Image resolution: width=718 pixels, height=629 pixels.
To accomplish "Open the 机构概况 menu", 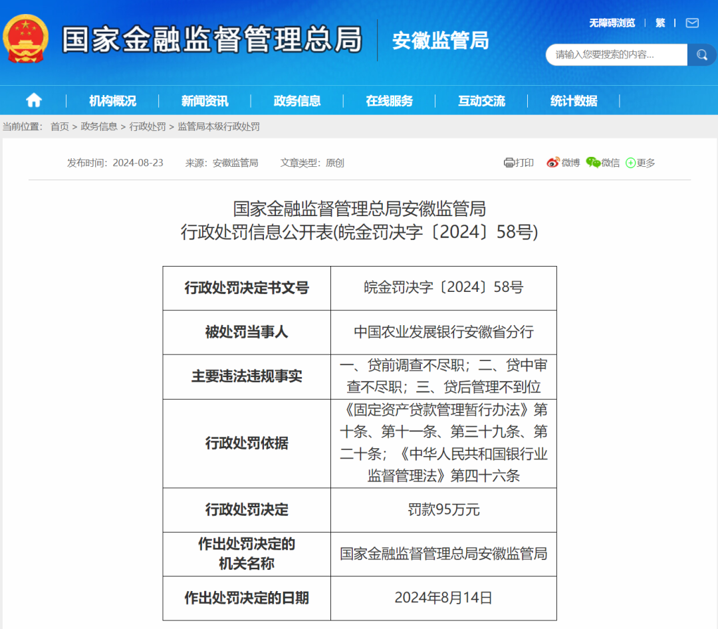I will tap(112, 101).
